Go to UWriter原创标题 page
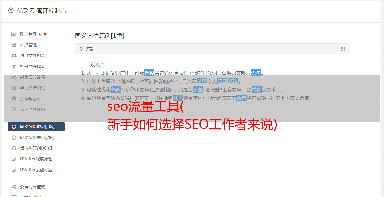The width and height of the screenshot is (384, 197). 36,170
